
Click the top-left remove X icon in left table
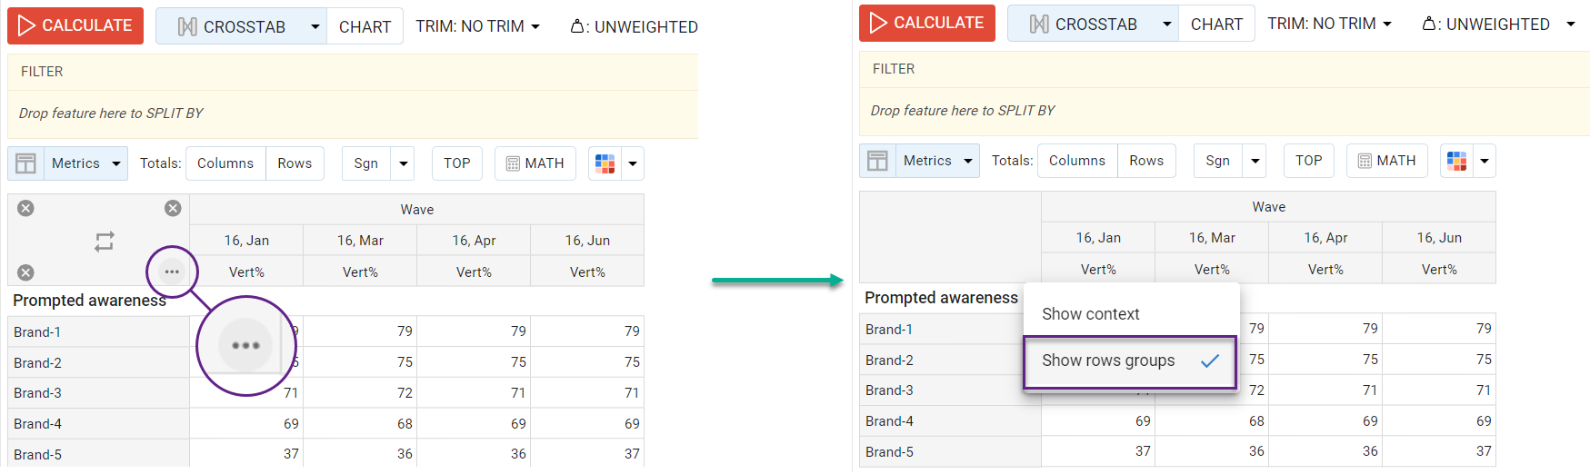click(x=26, y=208)
